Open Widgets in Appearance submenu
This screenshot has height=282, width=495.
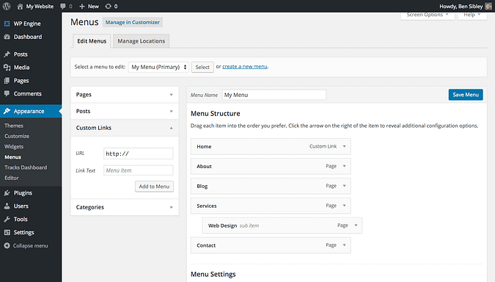click(14, 146)
